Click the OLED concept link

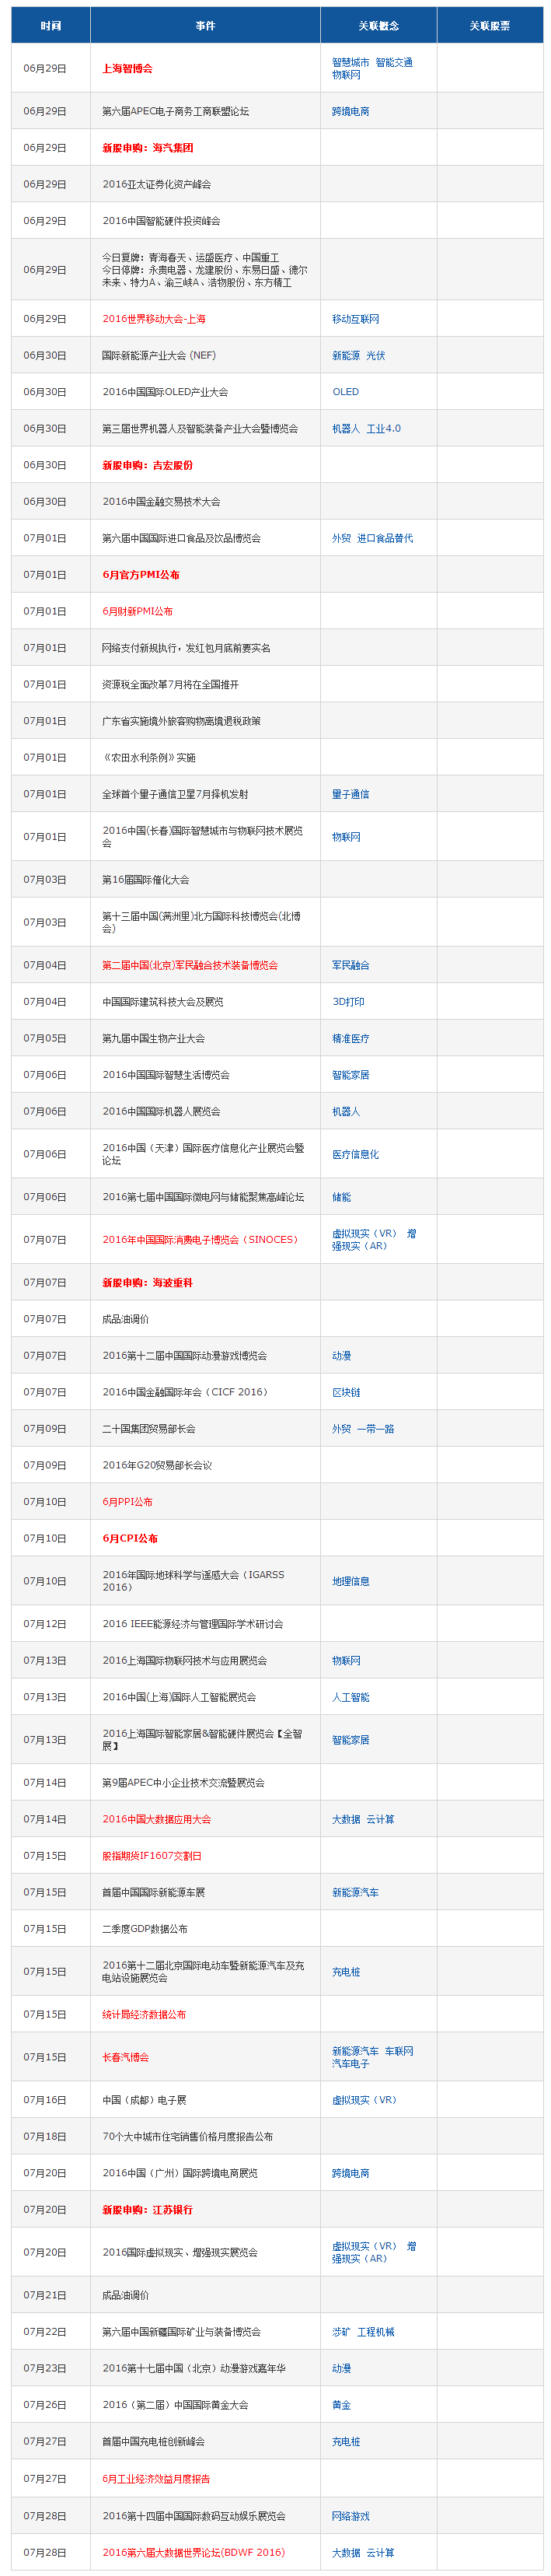345,392
